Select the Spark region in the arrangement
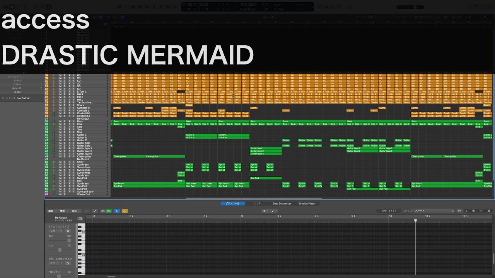495x278 pixels. tap(189, 105)
